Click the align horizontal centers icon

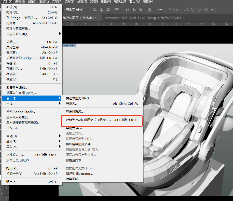coord(101,10)
